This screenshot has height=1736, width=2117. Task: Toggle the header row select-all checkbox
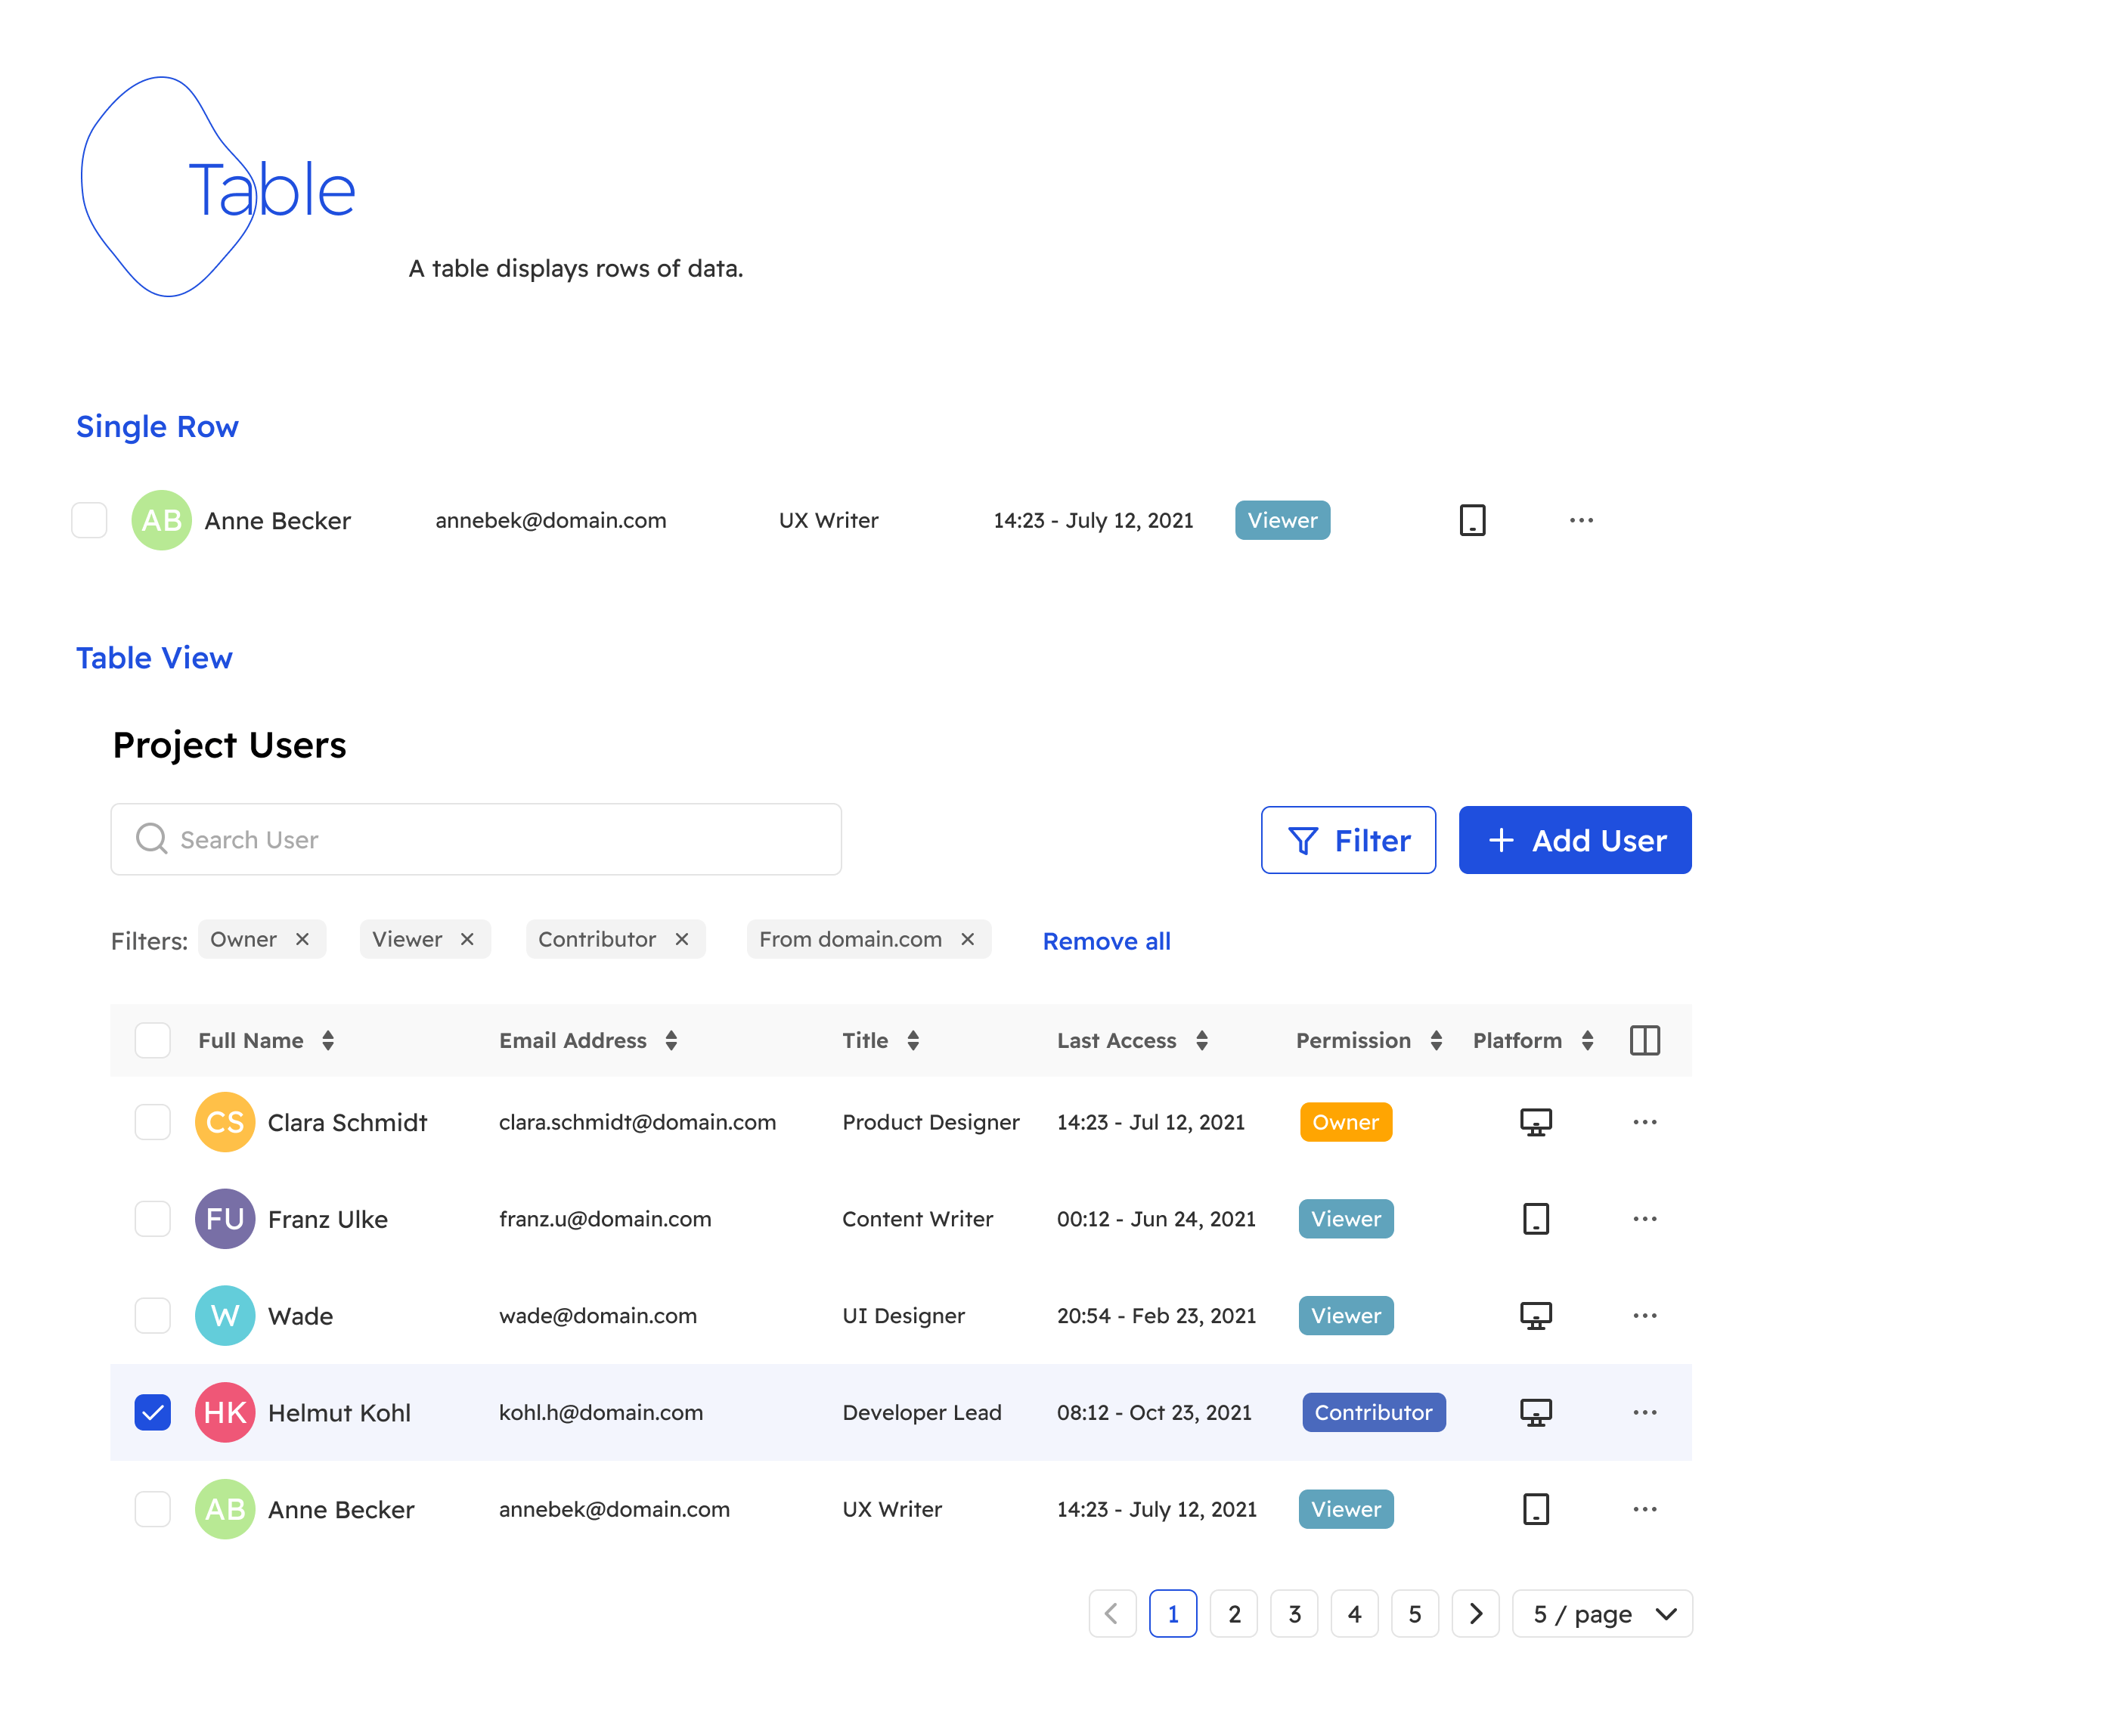pyautogui.click(x=151, y=1040)
